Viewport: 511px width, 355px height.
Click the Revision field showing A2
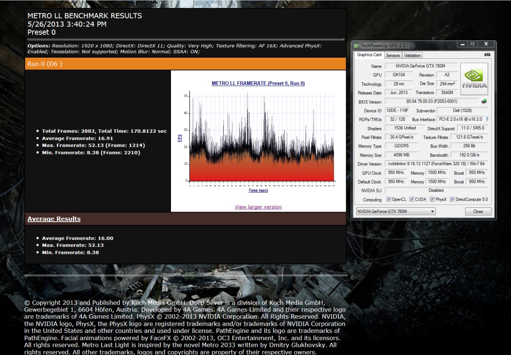coord(447,75)
